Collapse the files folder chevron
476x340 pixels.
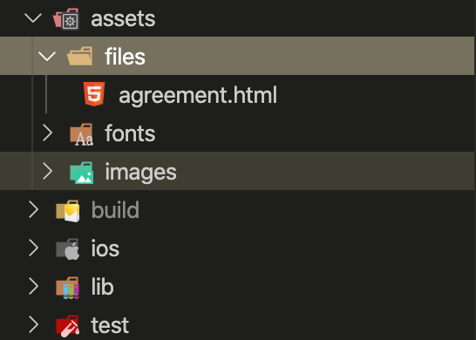[47, 56]
